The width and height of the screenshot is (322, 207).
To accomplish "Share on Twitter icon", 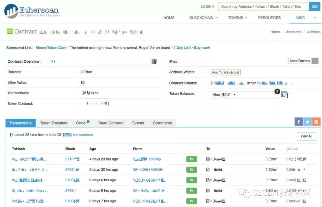I will pos(307,122).
